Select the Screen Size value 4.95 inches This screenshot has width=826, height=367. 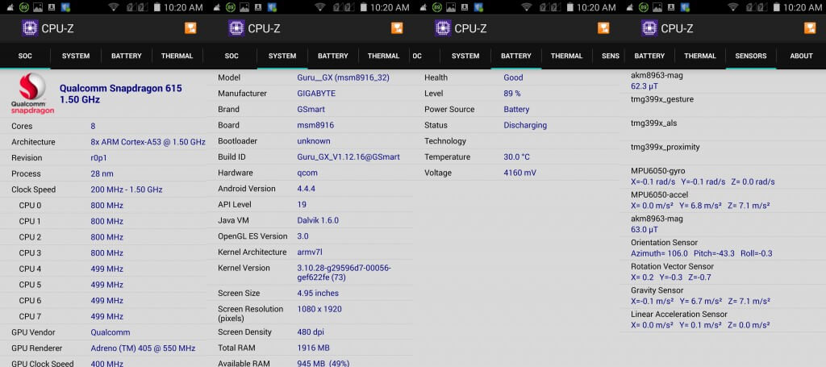coord(318,293)
